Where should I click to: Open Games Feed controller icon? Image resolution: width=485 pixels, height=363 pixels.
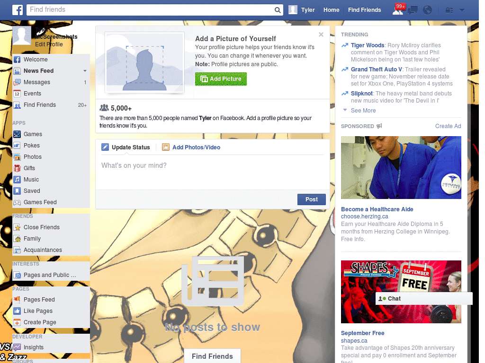click(x=17, y=202)
